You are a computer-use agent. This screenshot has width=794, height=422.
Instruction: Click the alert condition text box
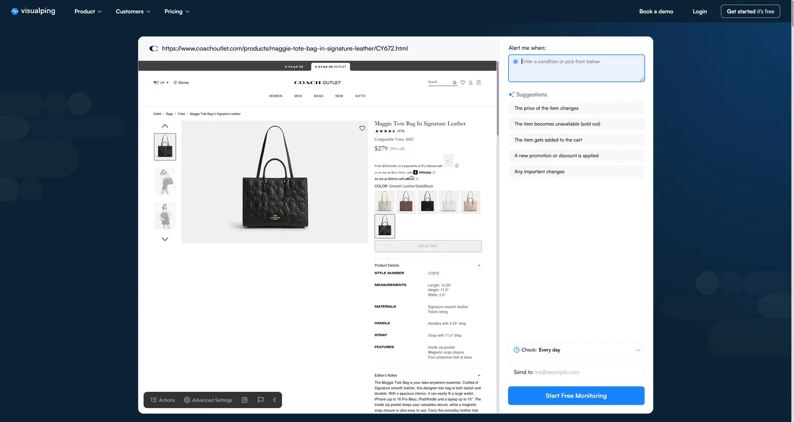576,68
